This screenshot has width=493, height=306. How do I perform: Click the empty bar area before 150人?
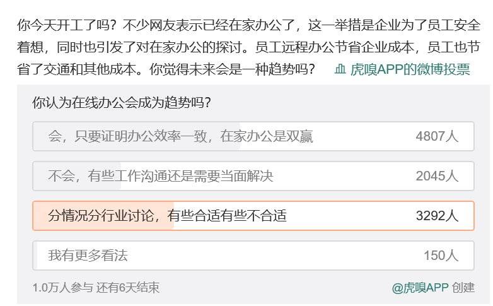pos(284,256)
